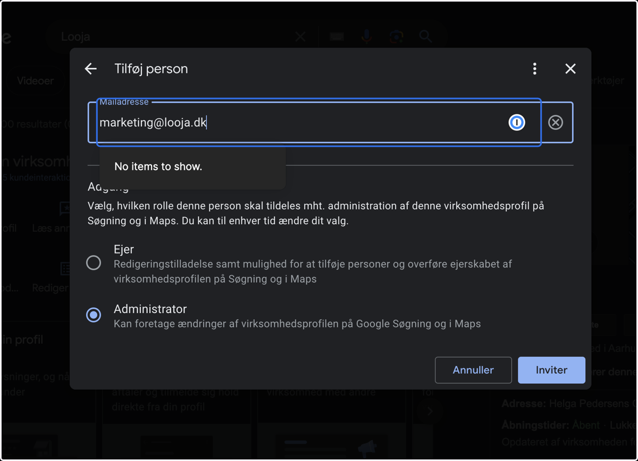Open the three-dot more options menu

535,69
